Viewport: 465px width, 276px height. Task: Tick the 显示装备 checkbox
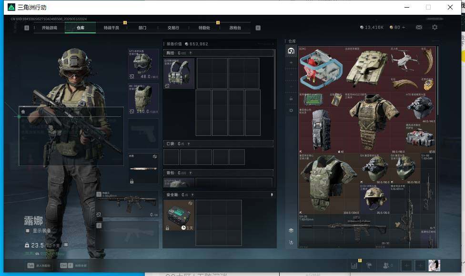(x=28, y=231)
